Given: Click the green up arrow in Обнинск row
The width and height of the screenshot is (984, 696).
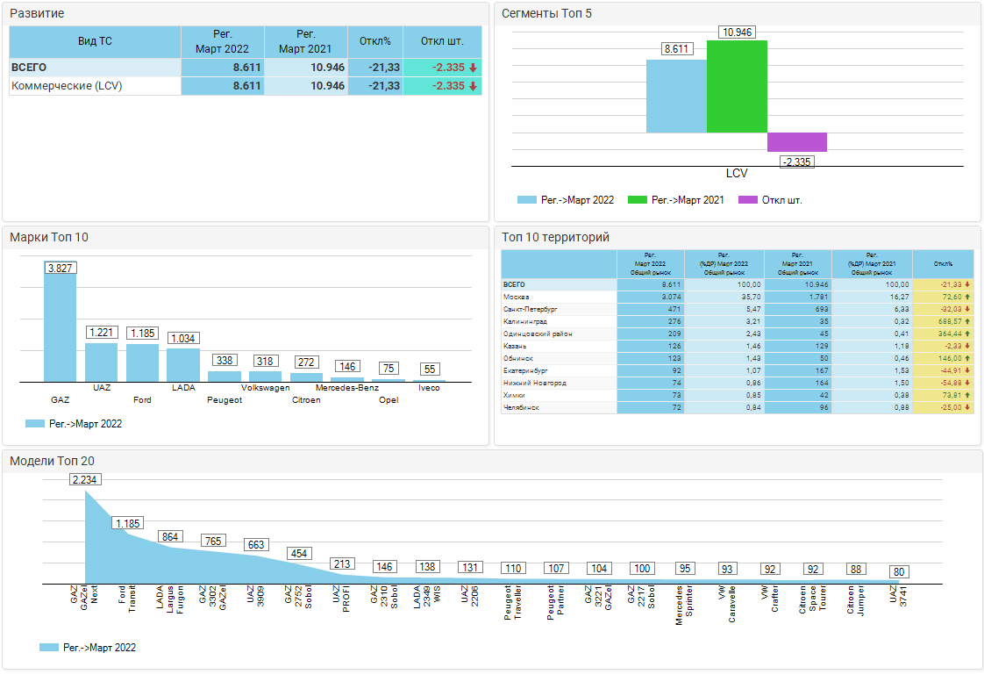Looking at the screenshot, I should coord(966,359).
